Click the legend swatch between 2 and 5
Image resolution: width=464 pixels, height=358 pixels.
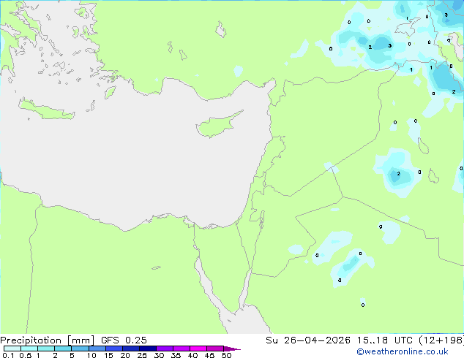pos(63,349)
